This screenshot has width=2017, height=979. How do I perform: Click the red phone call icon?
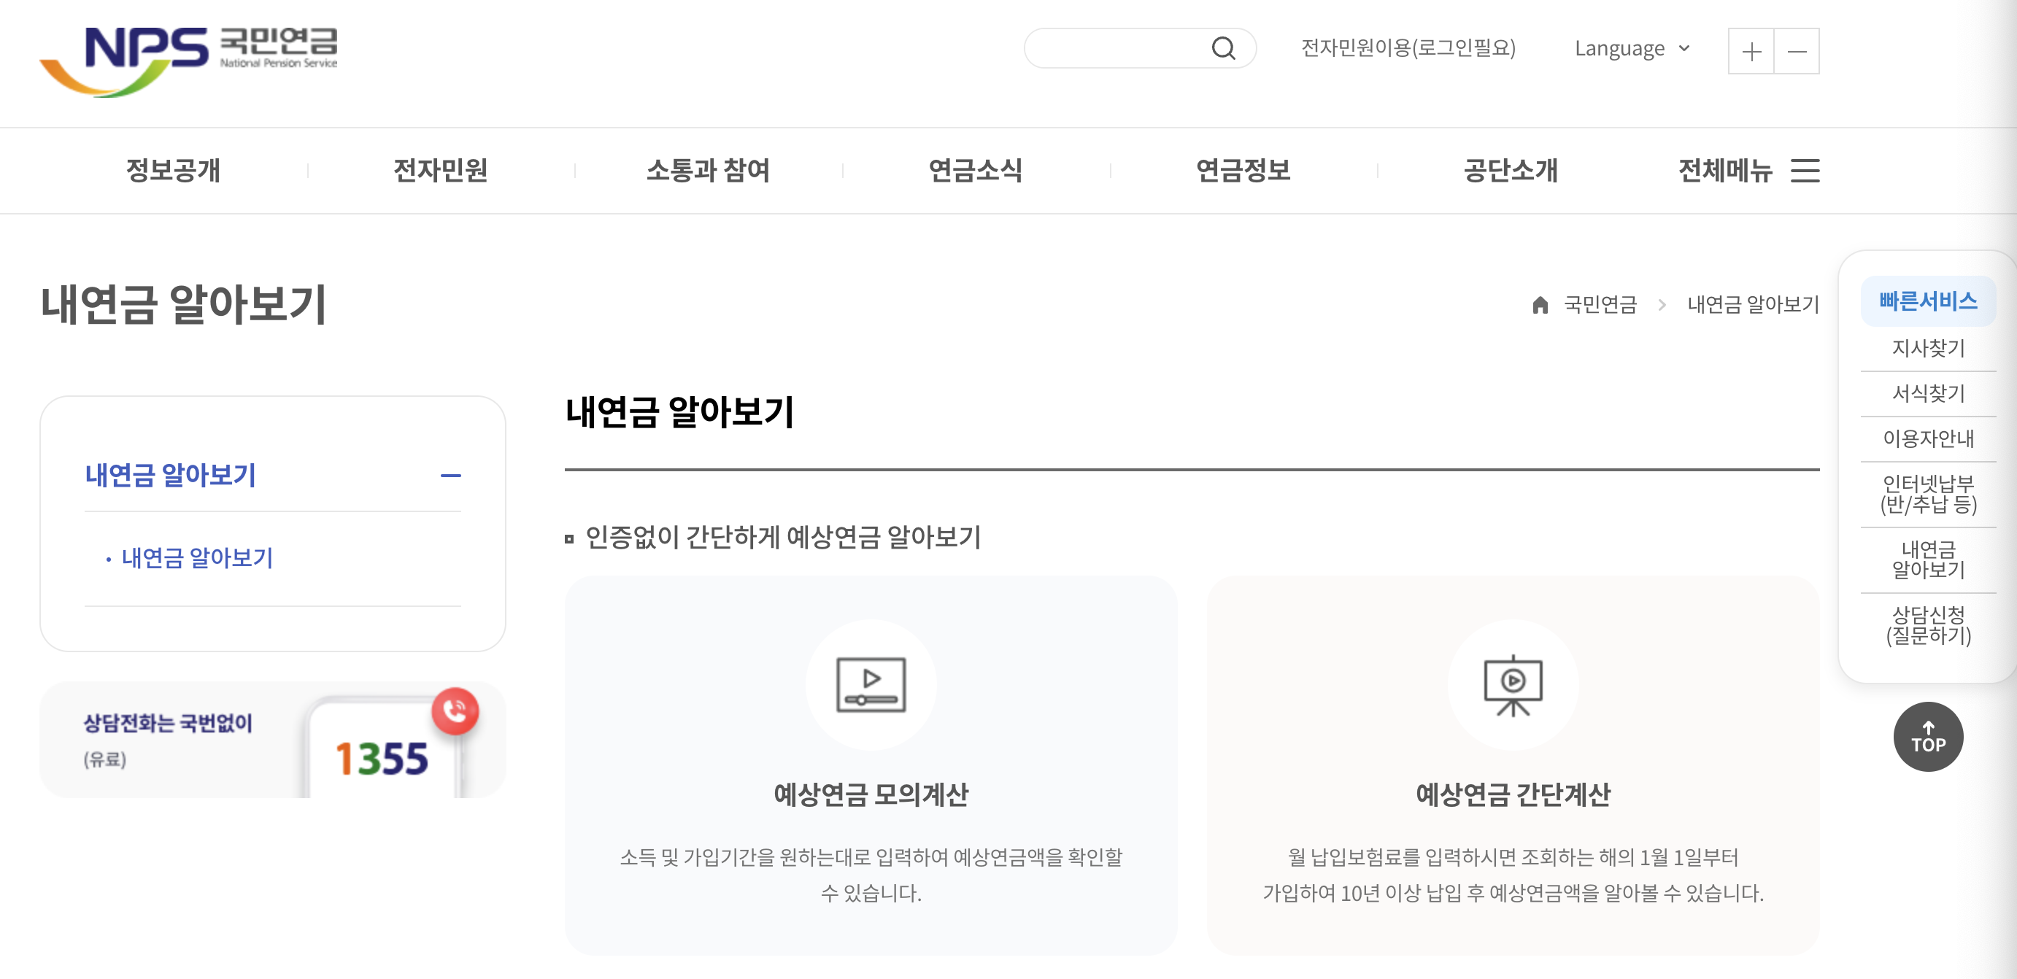(x=455, y=711)
